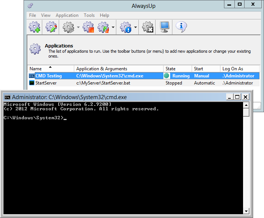Open the start button dropdown arrow
Viewport: 264px width, 218px height.
(78, 27)
